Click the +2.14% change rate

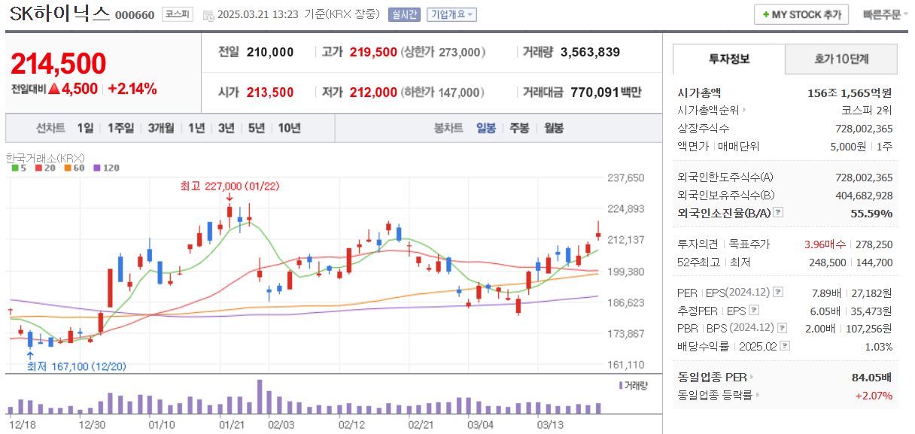click(132, 89)
